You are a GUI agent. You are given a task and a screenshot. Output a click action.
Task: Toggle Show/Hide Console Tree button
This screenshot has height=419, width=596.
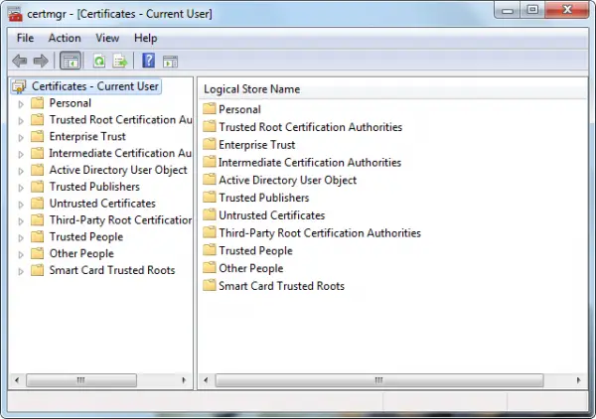tap(71, 61)
